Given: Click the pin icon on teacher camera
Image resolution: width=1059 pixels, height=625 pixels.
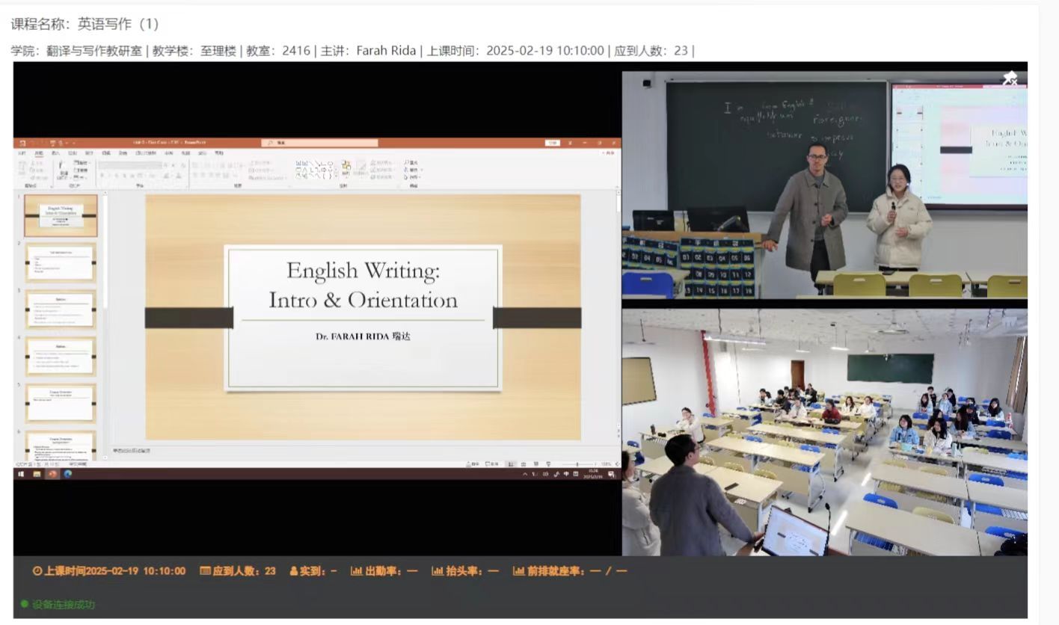Looking at the screenshot, I should pyautogui.click(x=1010, y=78).
